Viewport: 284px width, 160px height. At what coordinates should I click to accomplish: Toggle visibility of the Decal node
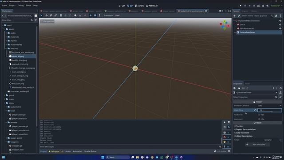[280, 25]
